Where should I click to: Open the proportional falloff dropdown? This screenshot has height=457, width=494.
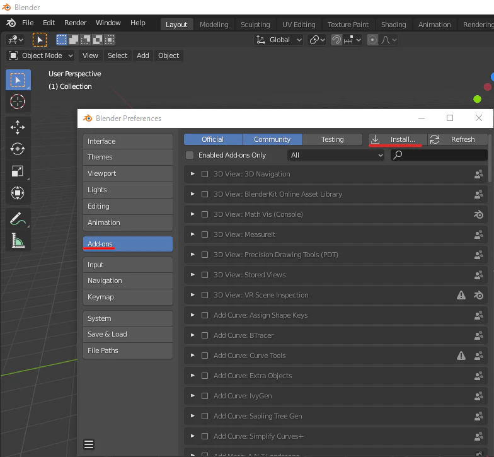click(x=388, y=40)
